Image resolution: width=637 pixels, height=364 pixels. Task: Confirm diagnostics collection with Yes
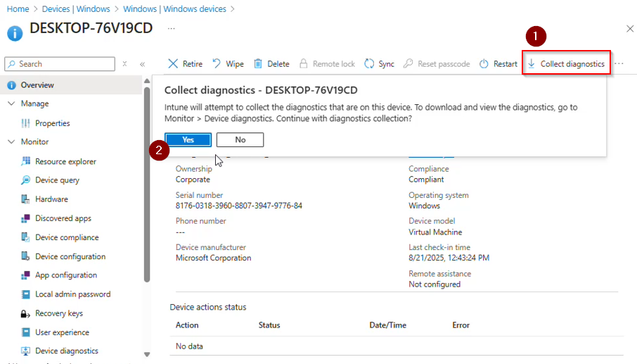click(188, 139)
